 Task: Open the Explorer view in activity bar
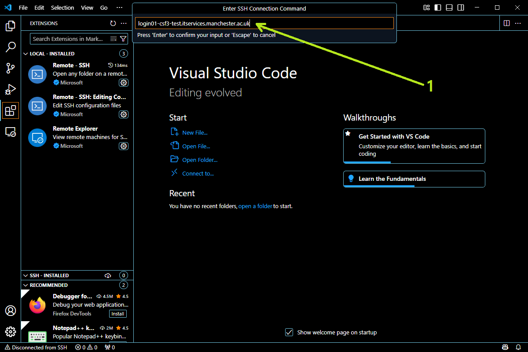11,26
